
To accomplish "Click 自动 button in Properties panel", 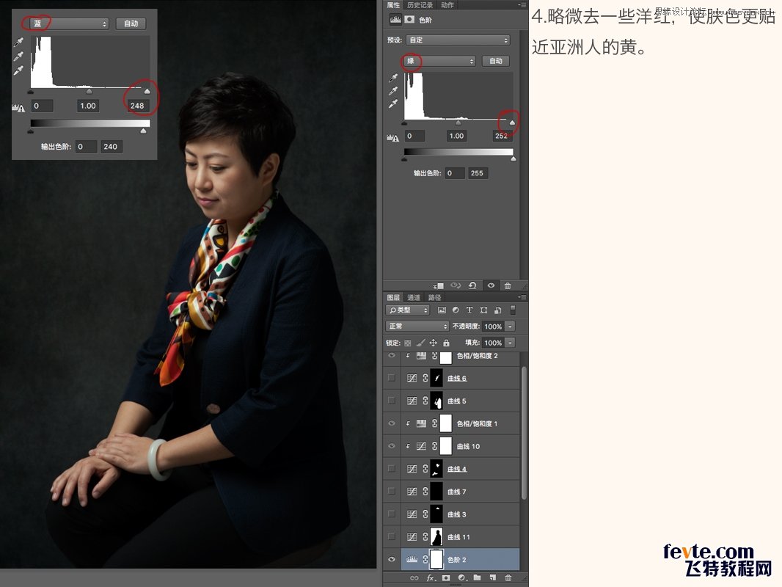I will (x=496, y=61).
